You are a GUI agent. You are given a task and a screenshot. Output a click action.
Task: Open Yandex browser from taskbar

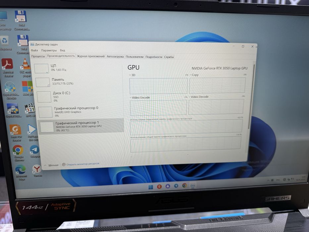159,186
